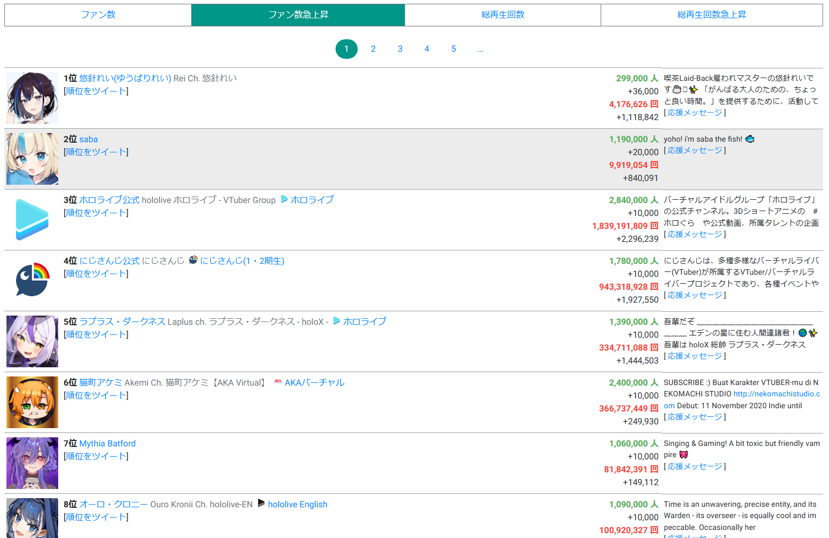Open 応援メッセージ for ホロライブ公式
This screenshot has width=829, height=538.
click(695, 234)
